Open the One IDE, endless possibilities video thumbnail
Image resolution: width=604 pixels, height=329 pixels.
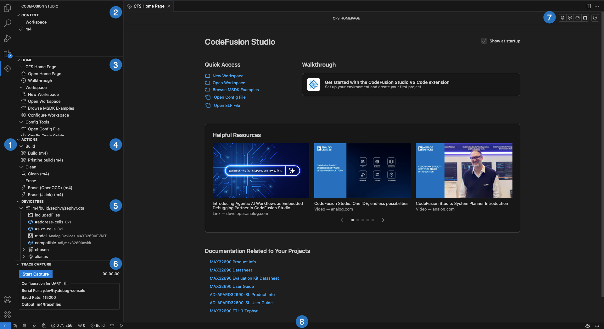[362, 170]
